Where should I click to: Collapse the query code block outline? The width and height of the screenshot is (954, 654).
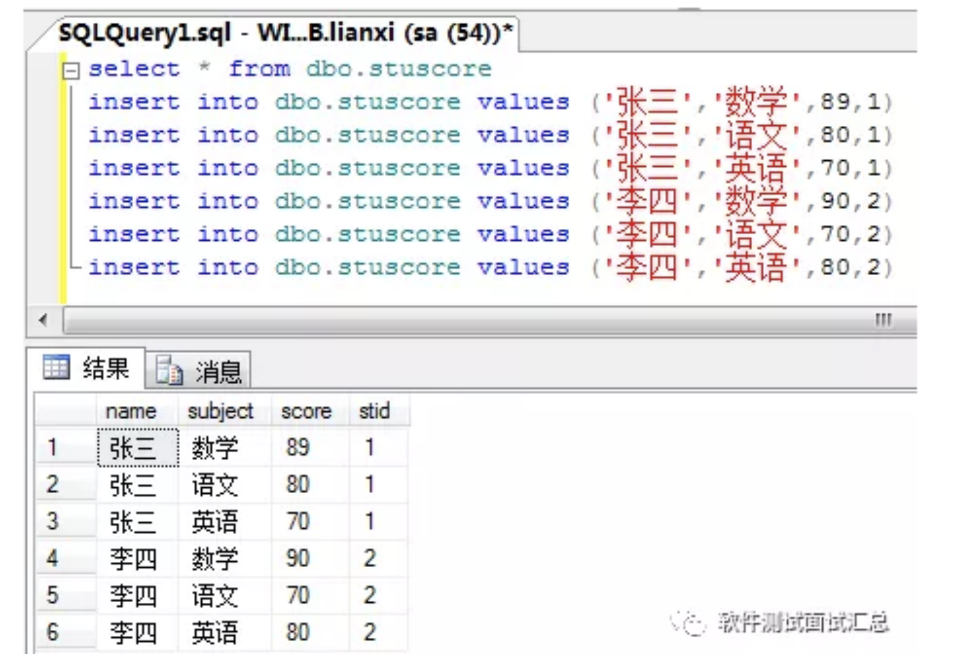70,71
